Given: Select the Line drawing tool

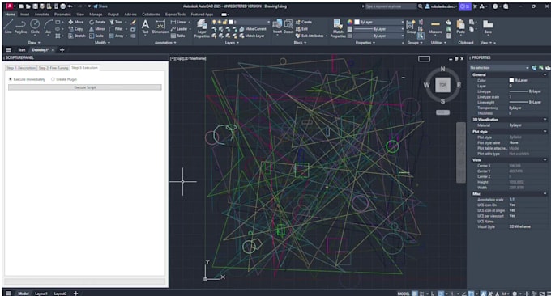Looking at the screenshot, I should [8, 27].
